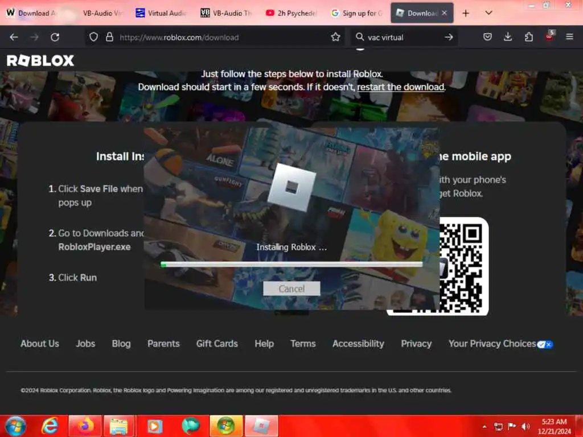The image size is (583, 437).
Task: Cancel the Roblox installation
Action: click(x=291, y=288)
